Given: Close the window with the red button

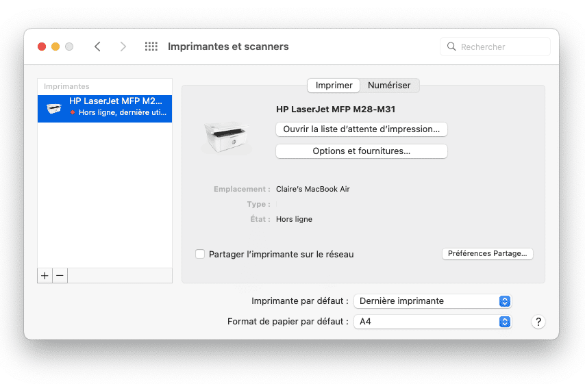Looking at the screenshot, I should coord(42,47).
